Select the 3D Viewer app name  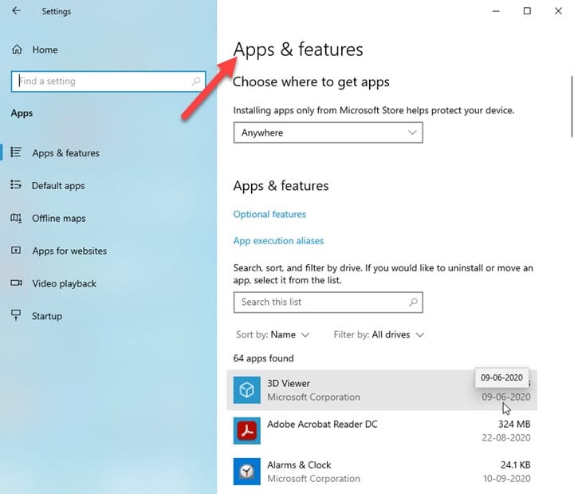(x=289, y=383)
